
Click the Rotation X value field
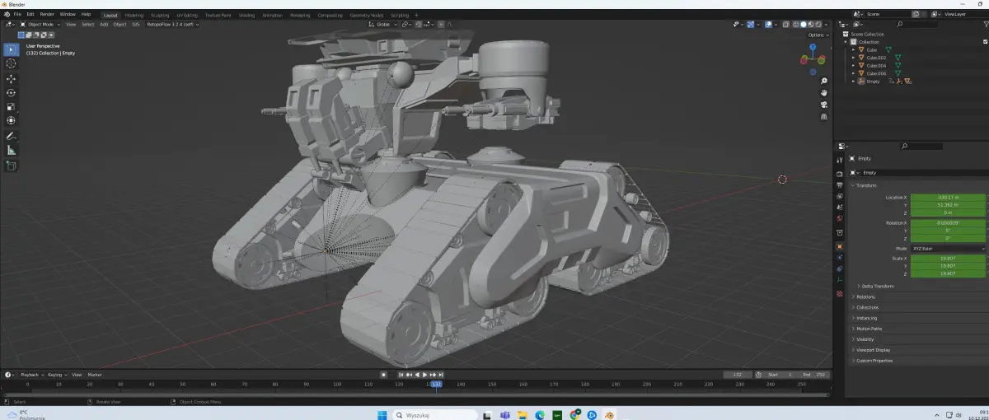pyautogui.click(x=948, y=223)
